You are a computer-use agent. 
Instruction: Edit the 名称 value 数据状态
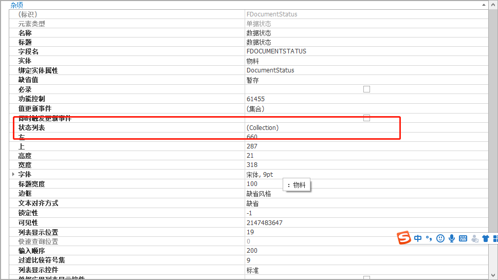[x=259, y=33]
